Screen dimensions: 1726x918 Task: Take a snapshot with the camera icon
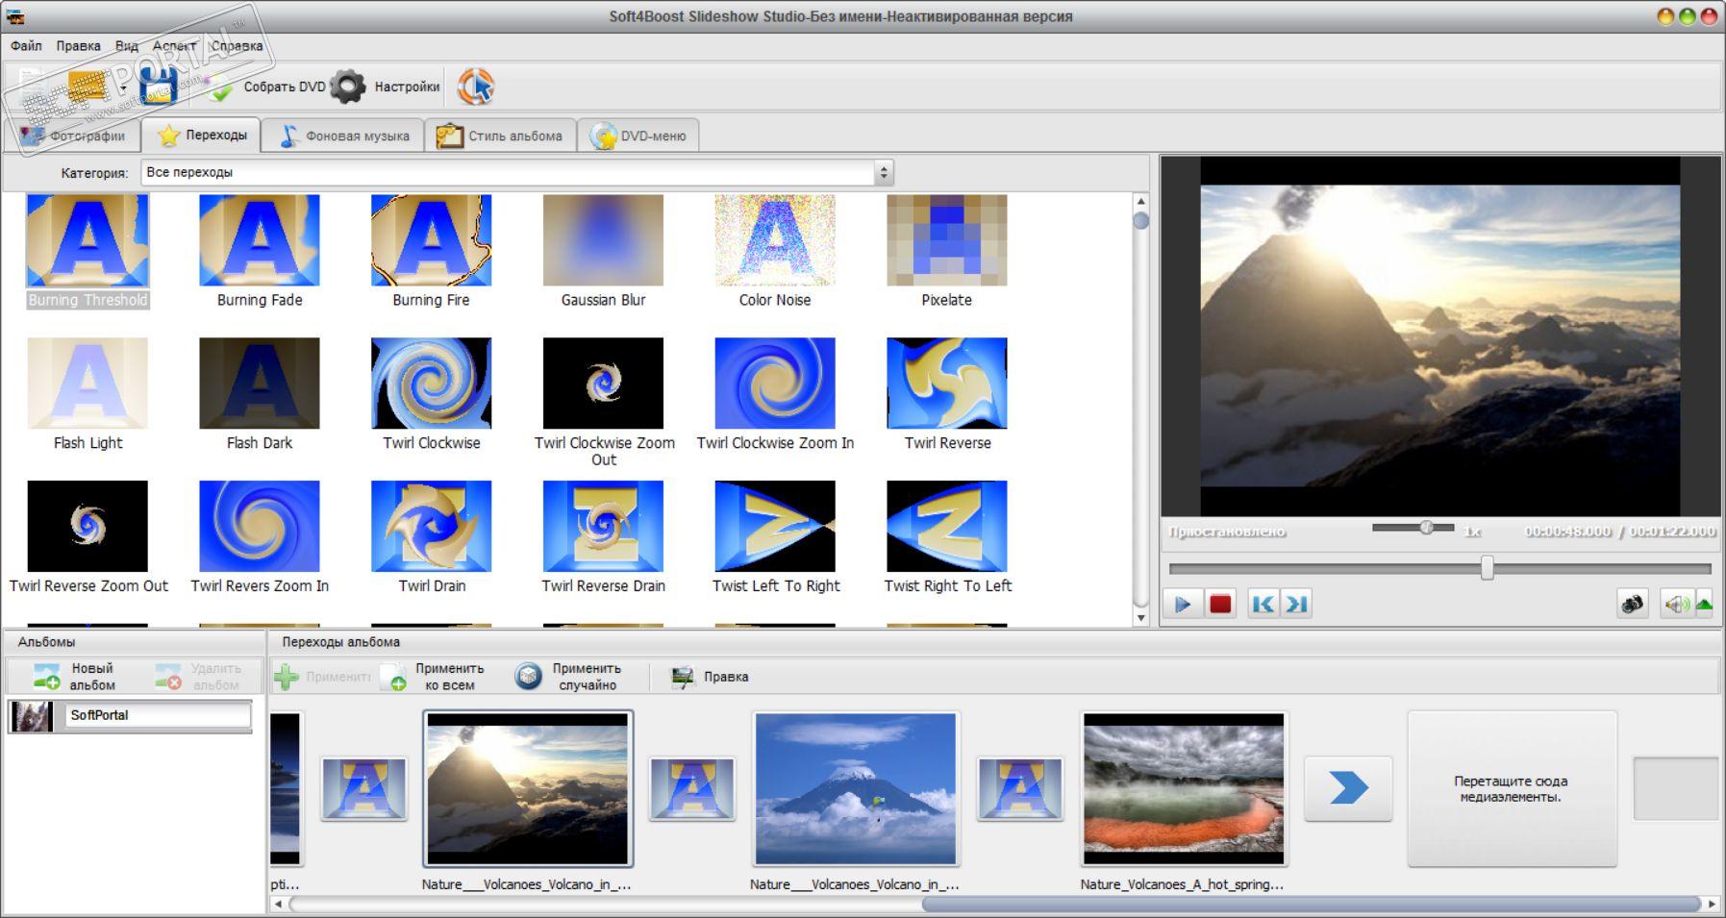click(x=1633, y=604)
